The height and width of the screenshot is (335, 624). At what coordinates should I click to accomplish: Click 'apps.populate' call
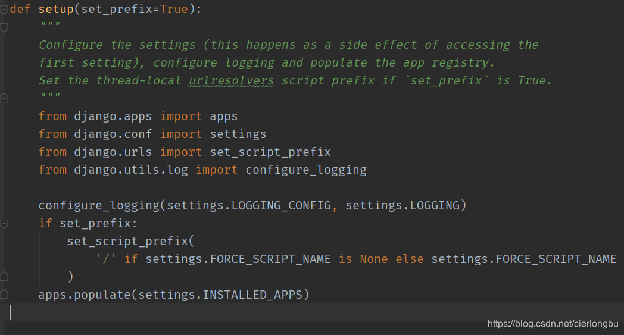(x=85, y=295)
